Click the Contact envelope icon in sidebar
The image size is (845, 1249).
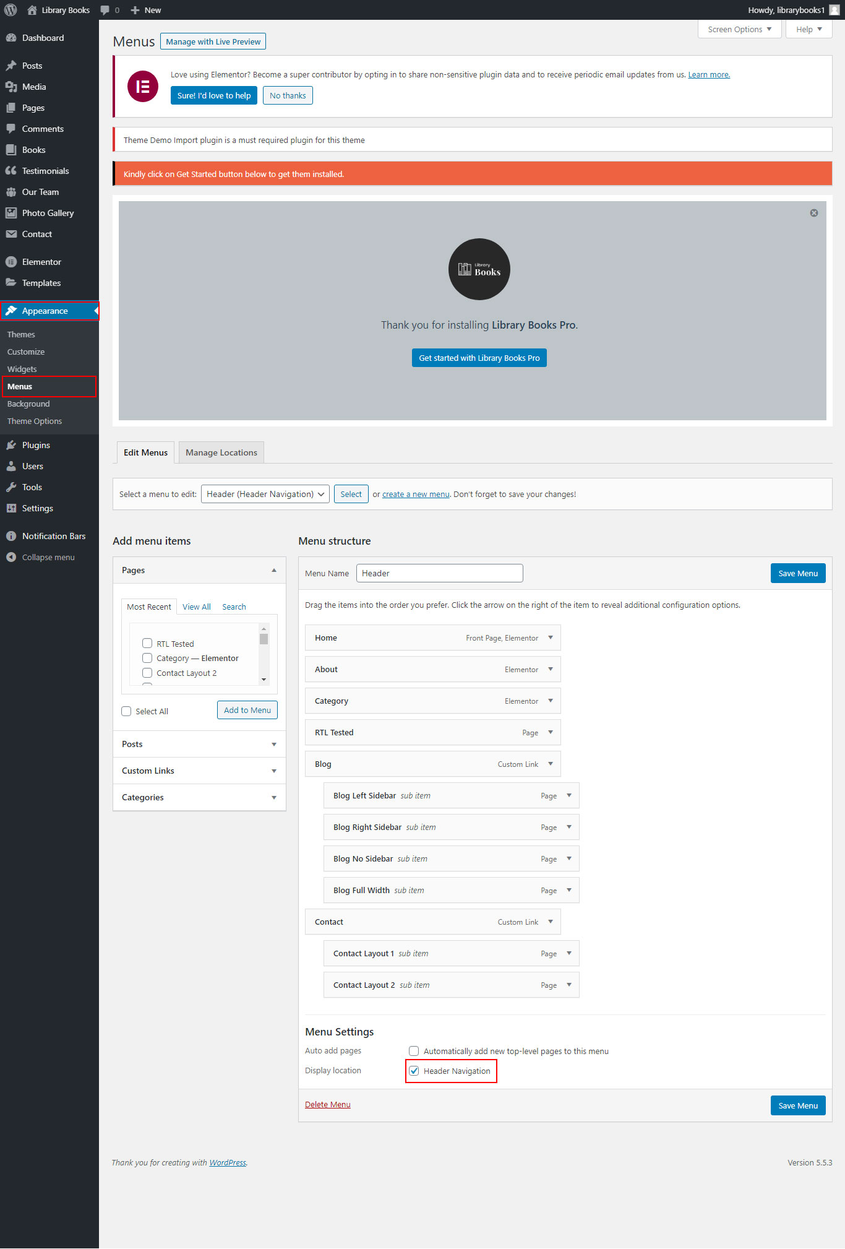point(11,234)
